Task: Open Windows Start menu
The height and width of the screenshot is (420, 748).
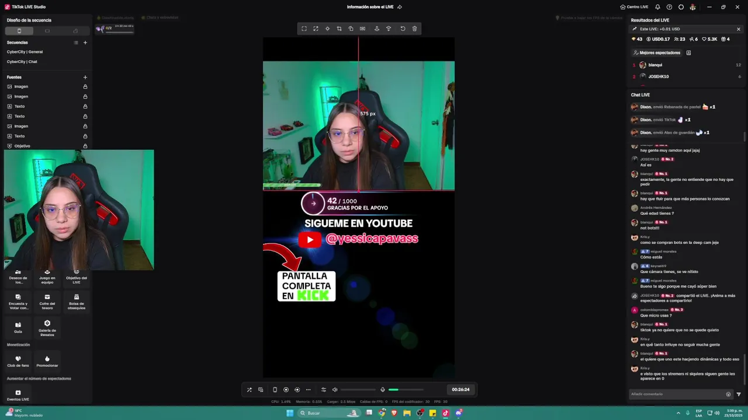Action: (x=290, y=413)
